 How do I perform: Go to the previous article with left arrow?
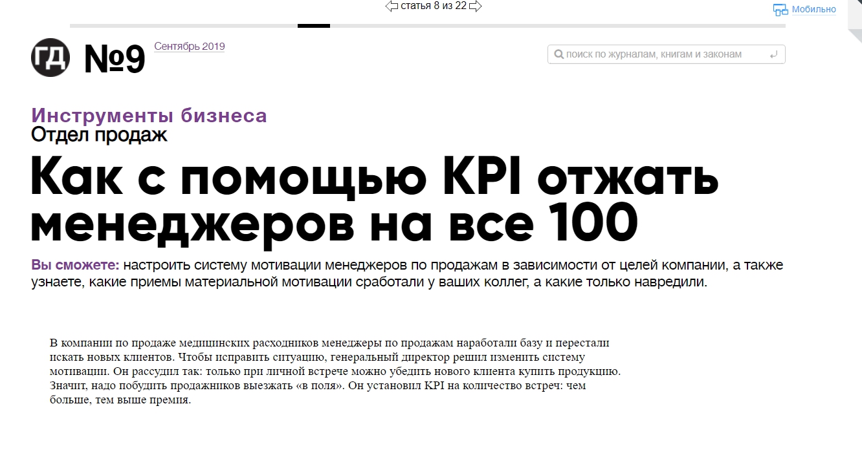pos(392,6)
